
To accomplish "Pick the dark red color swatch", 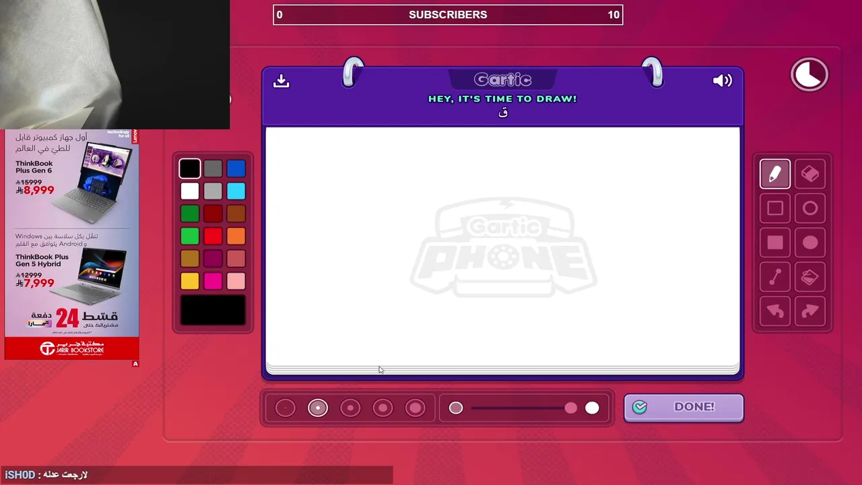I will click(x=213, y=214).
